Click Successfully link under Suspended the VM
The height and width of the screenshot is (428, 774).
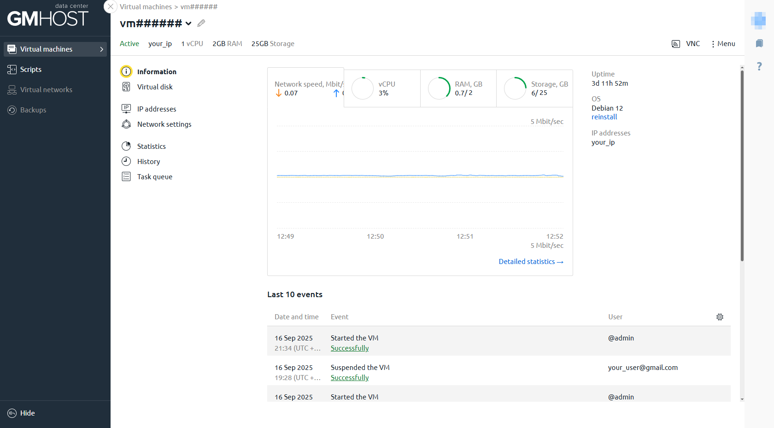coord(350,378)
